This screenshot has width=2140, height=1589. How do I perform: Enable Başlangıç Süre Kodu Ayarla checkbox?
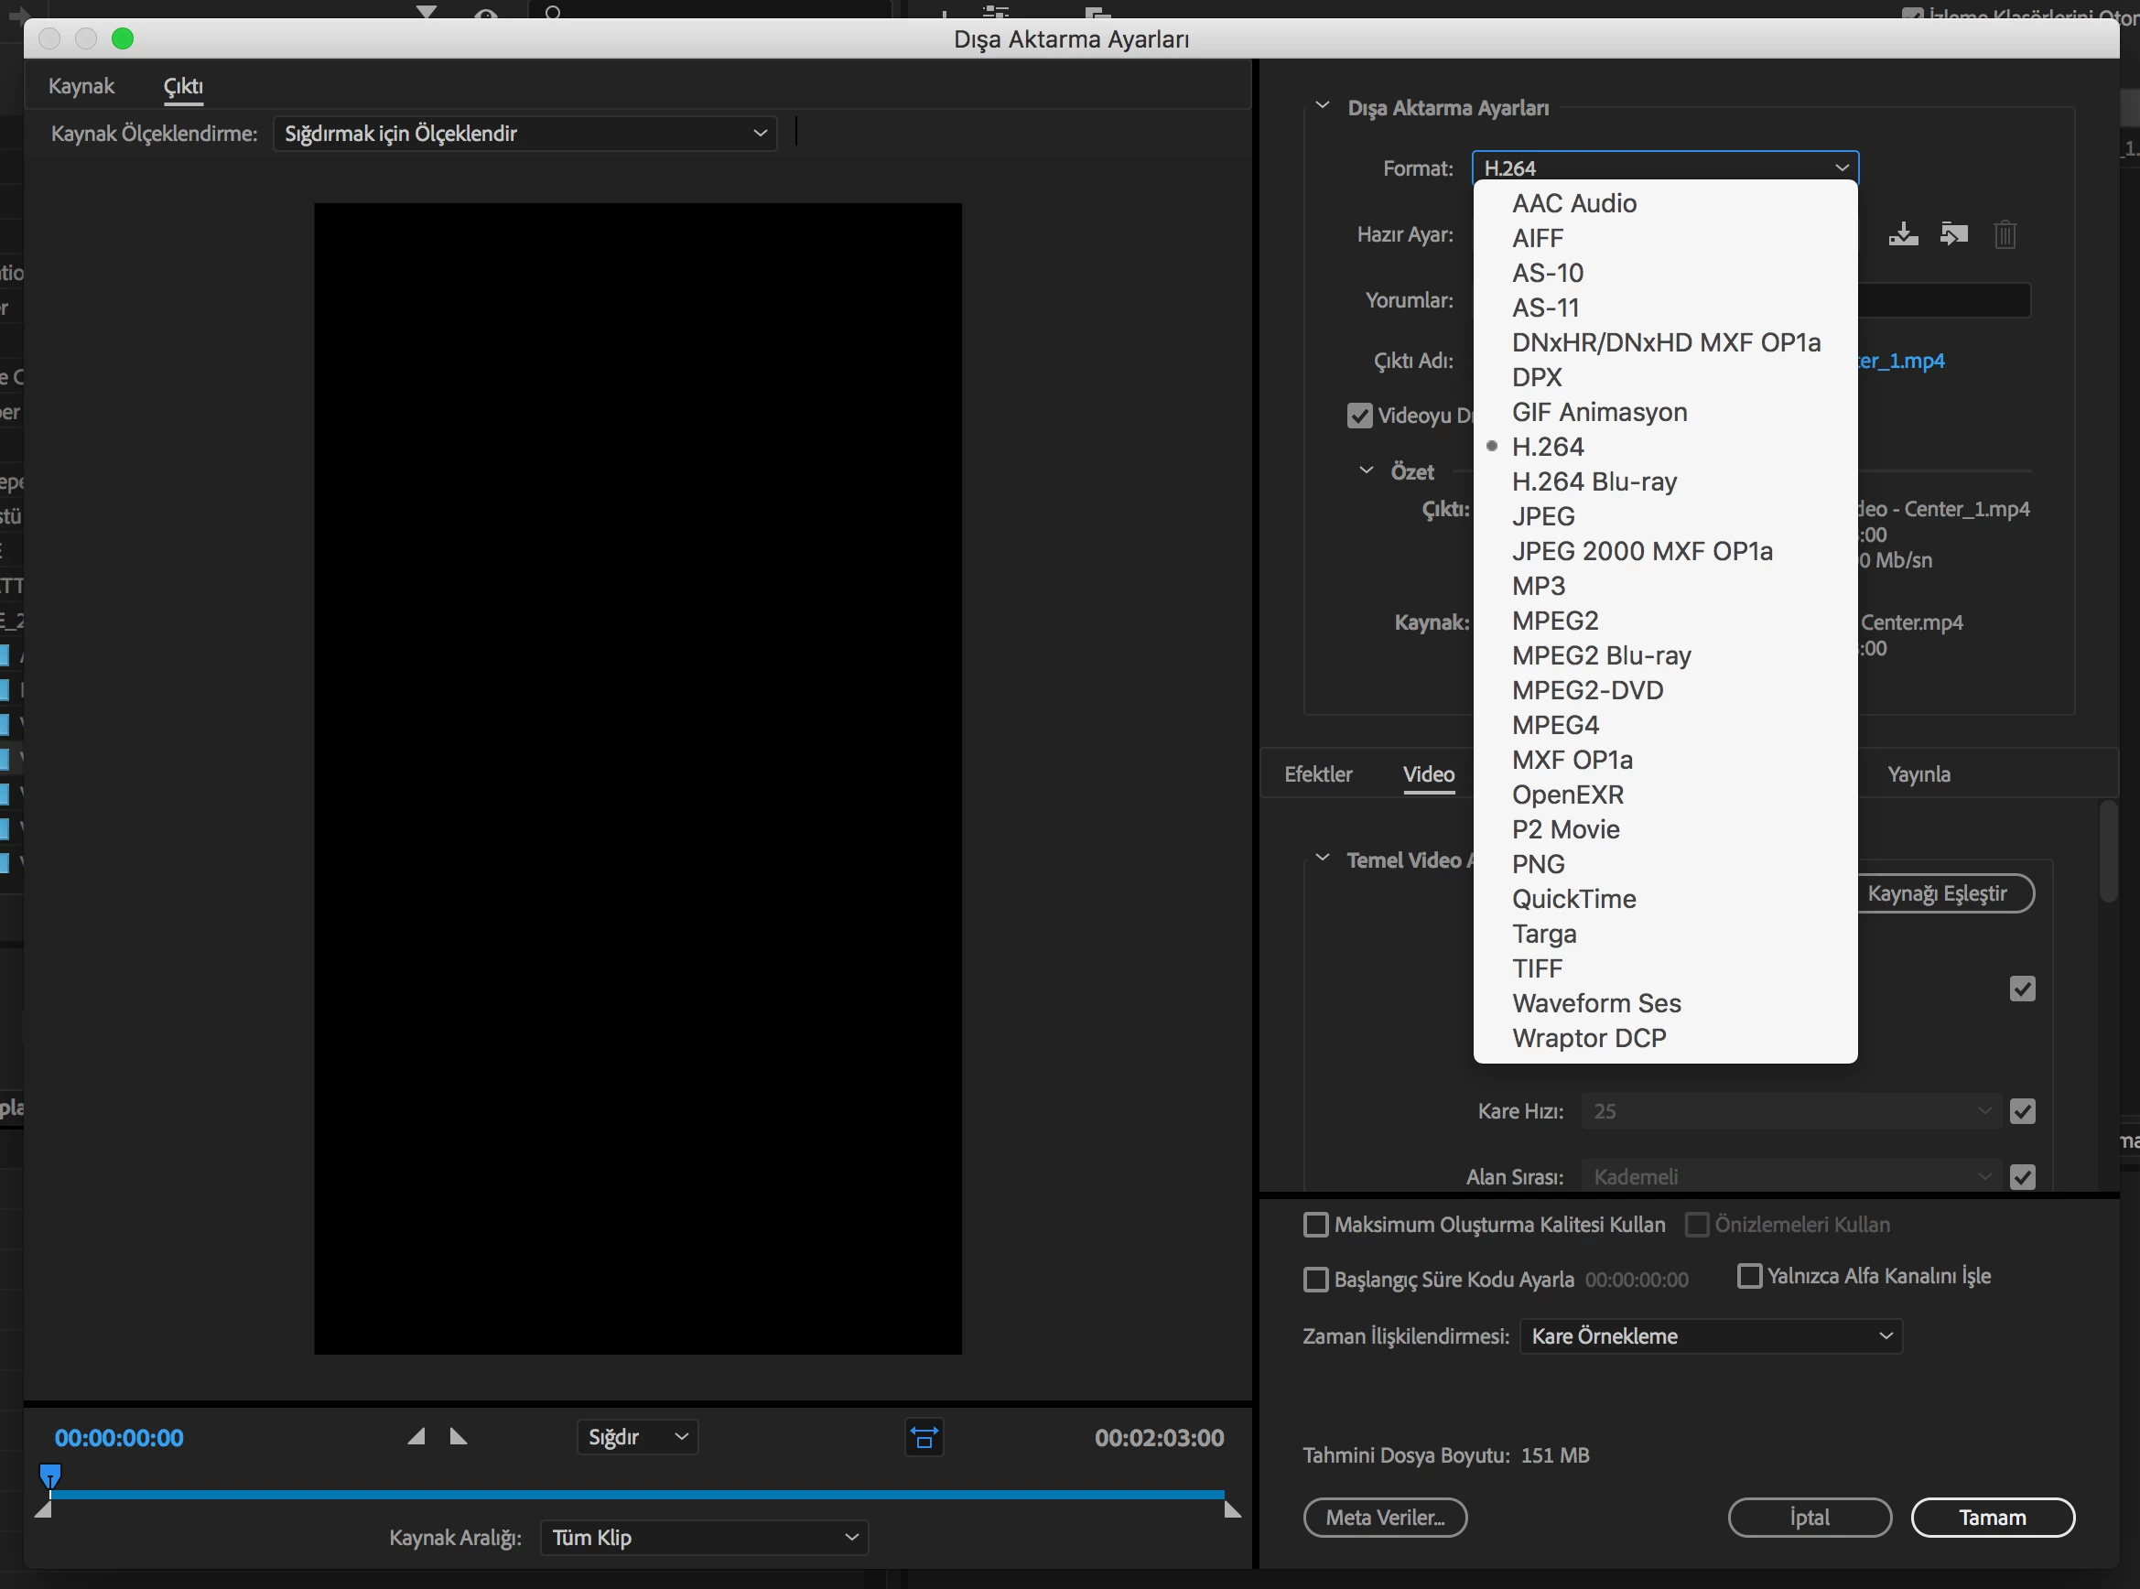click(1314, 1280)
